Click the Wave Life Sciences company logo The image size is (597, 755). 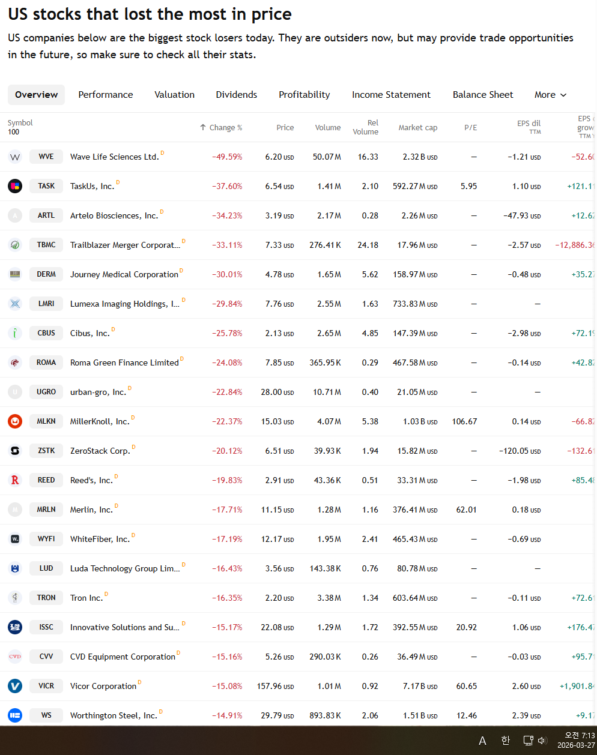tap(15, 157)
